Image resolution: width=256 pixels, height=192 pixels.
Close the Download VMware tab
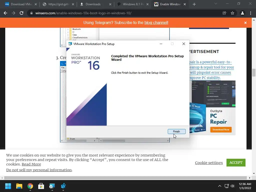(35, 4)
